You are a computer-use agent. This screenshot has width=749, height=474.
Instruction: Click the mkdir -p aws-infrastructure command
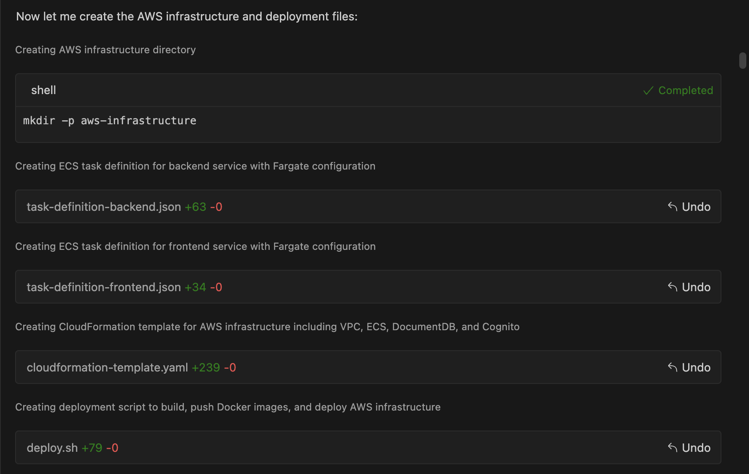(x=110, y=121)
